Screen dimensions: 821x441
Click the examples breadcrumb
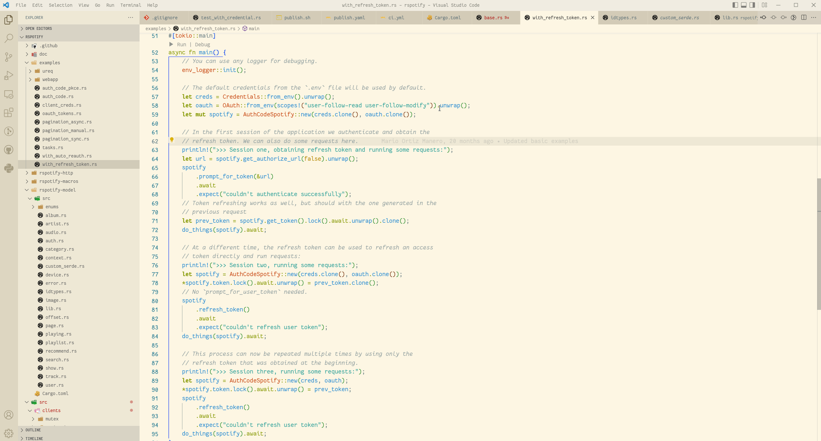coord(156,29)
